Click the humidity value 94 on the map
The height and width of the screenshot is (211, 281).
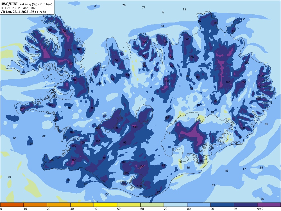pos(31,144)
